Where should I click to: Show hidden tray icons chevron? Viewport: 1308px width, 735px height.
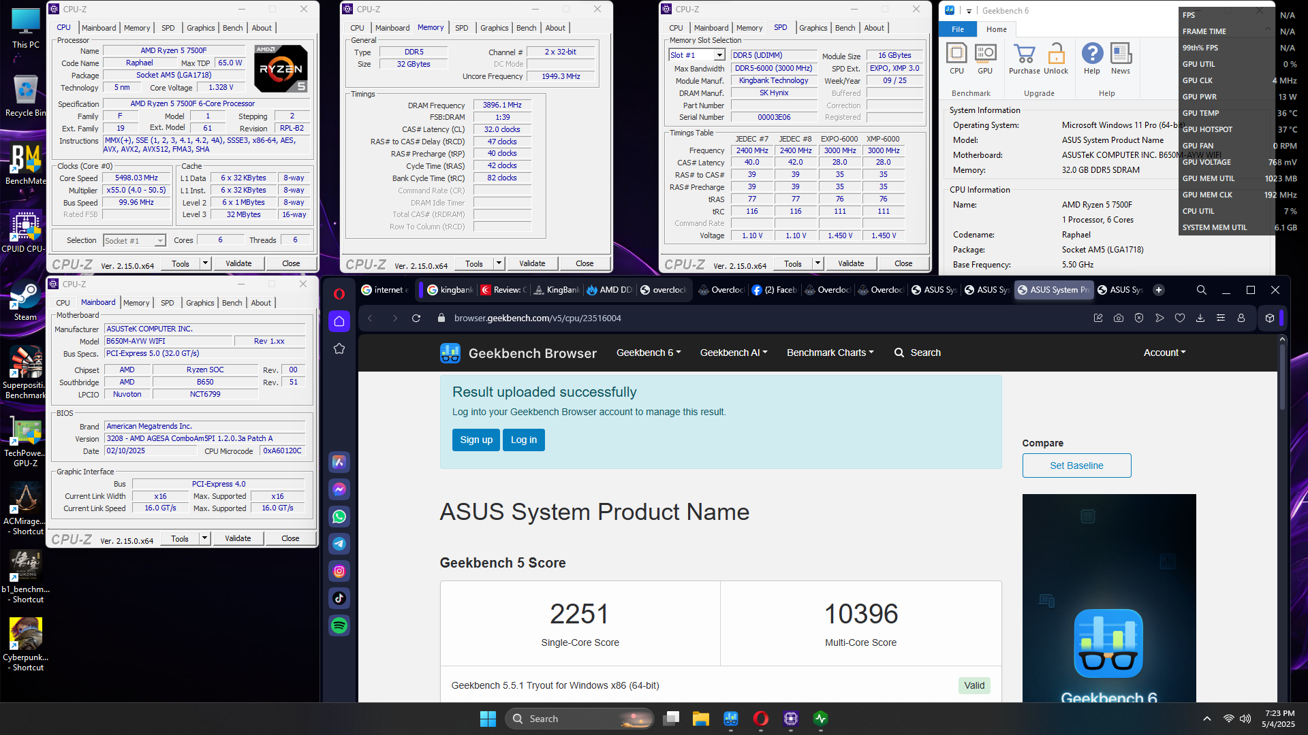click(1207, 719)
